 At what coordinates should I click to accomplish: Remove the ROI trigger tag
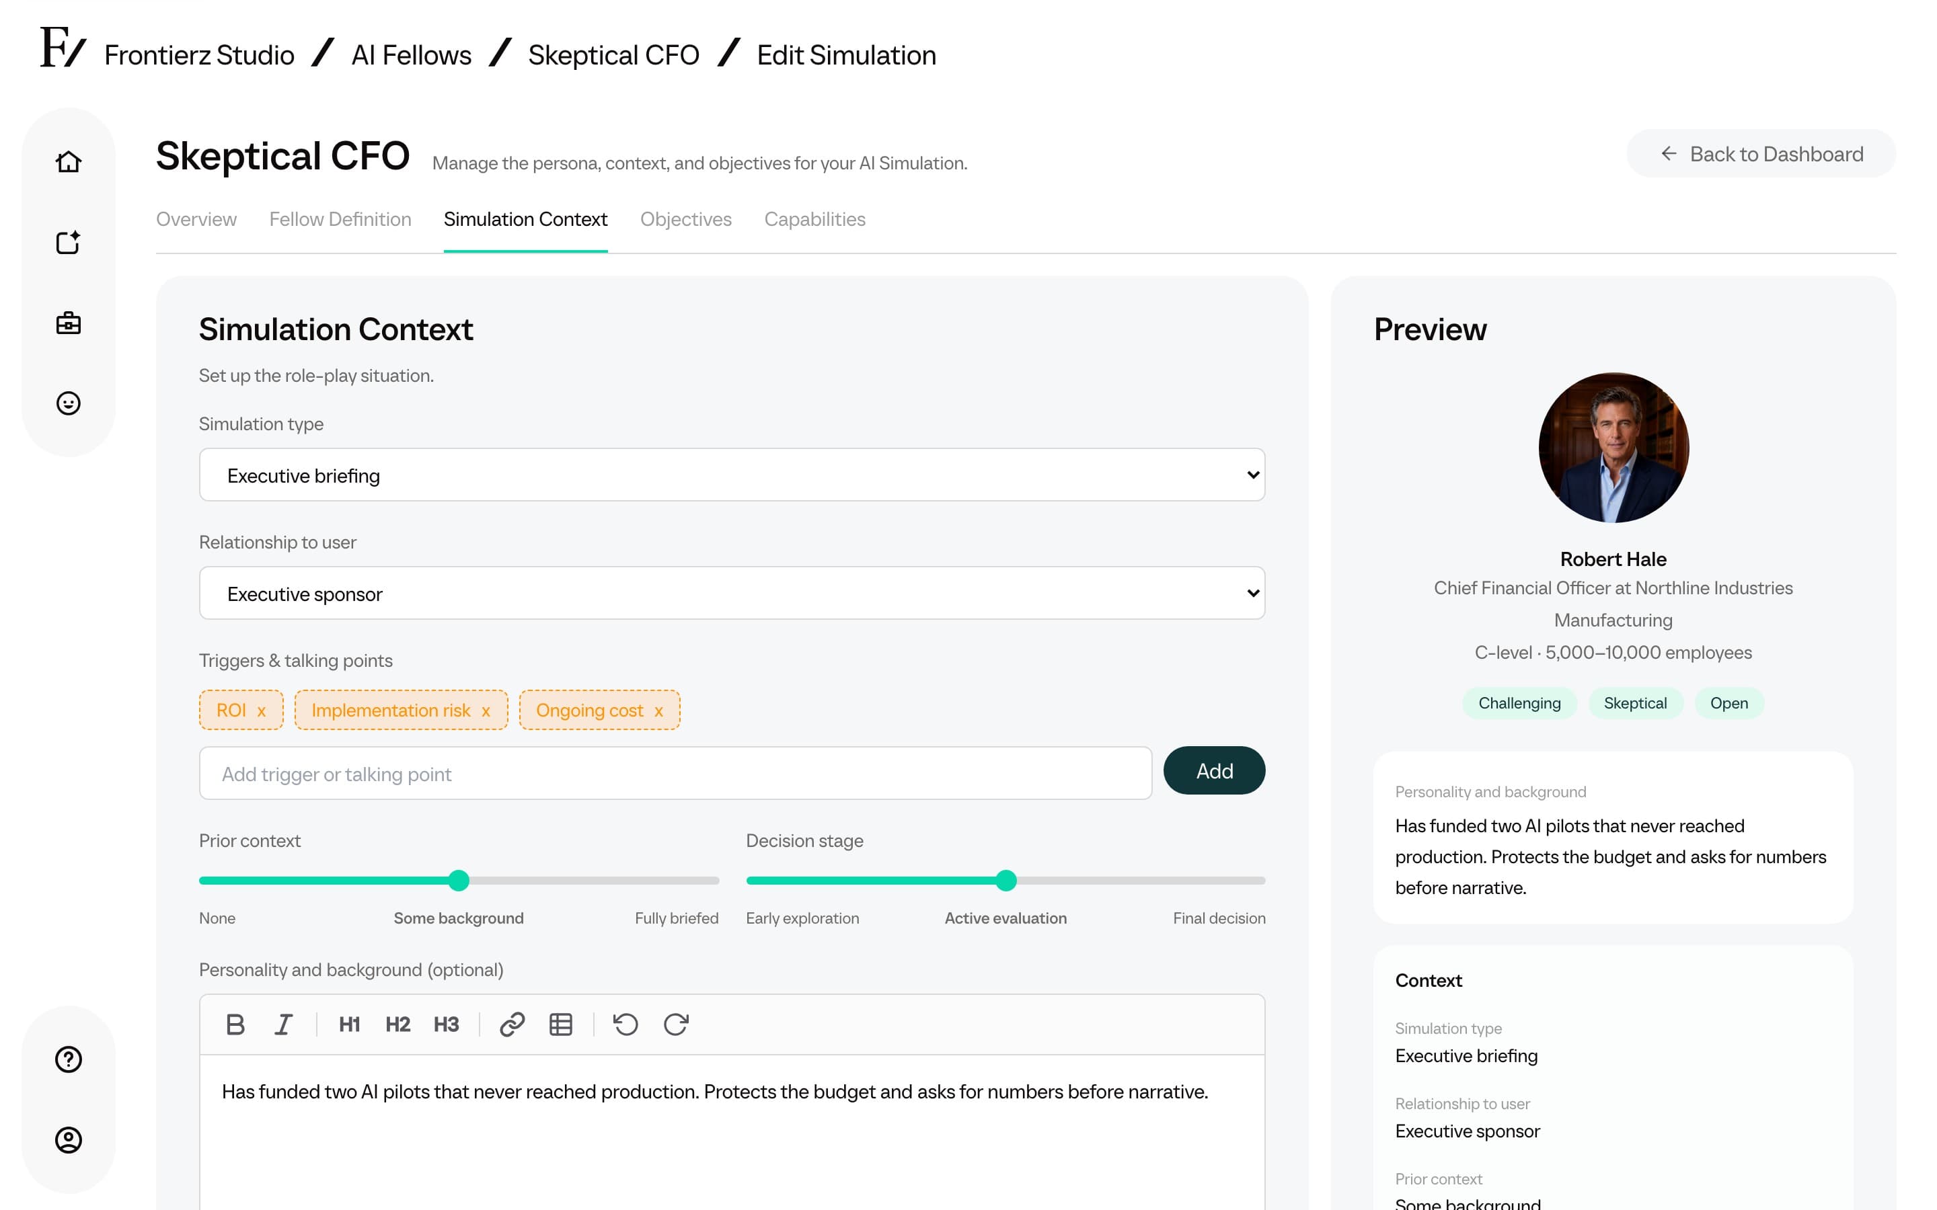coord(261,711)
